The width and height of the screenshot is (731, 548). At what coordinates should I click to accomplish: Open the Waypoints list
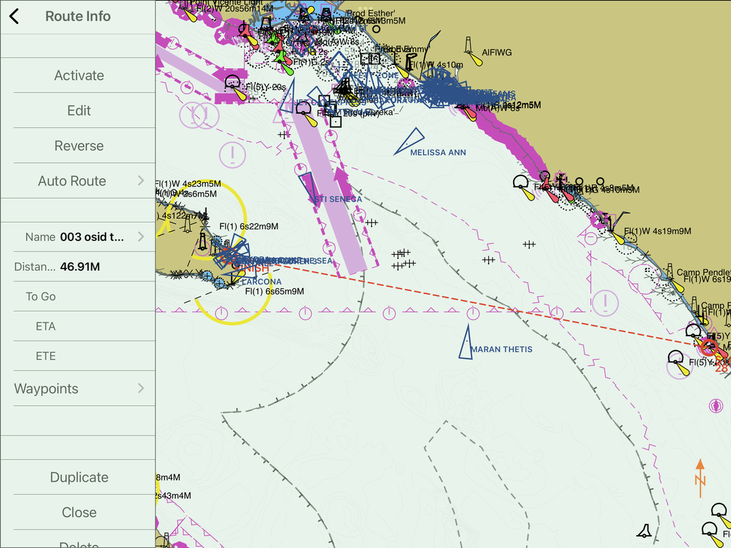(77, 388)
